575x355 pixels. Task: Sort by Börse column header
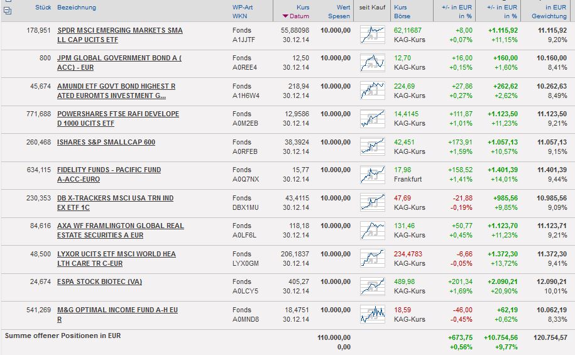coord(402,16)
